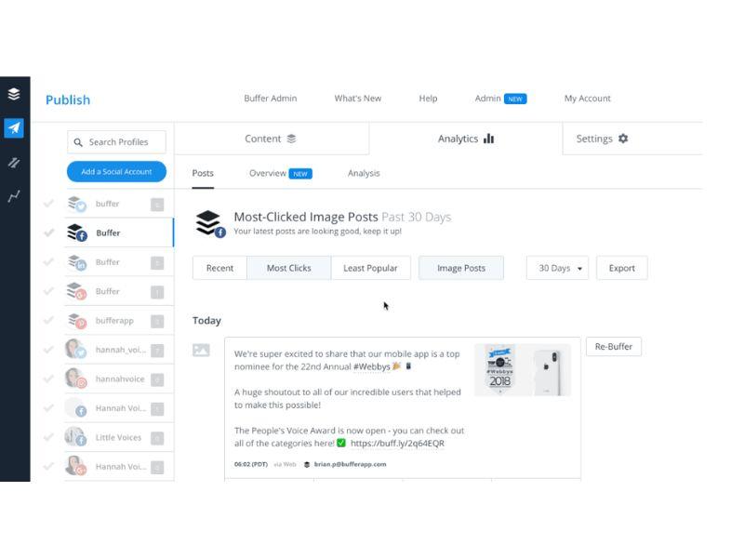Click the brian.p@bufferapp.com author link
The width and height of the screenshot is (744, 558).
(351, 464)
